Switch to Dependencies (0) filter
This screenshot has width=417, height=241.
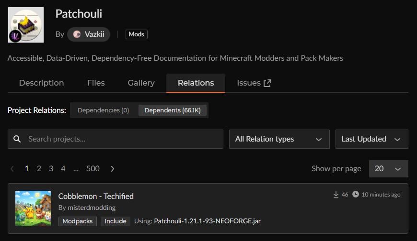click(103, 110)
